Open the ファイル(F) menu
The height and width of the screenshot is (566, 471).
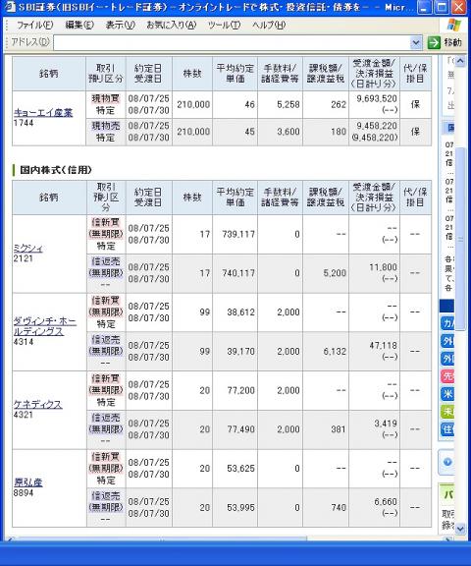pos(35,25)
